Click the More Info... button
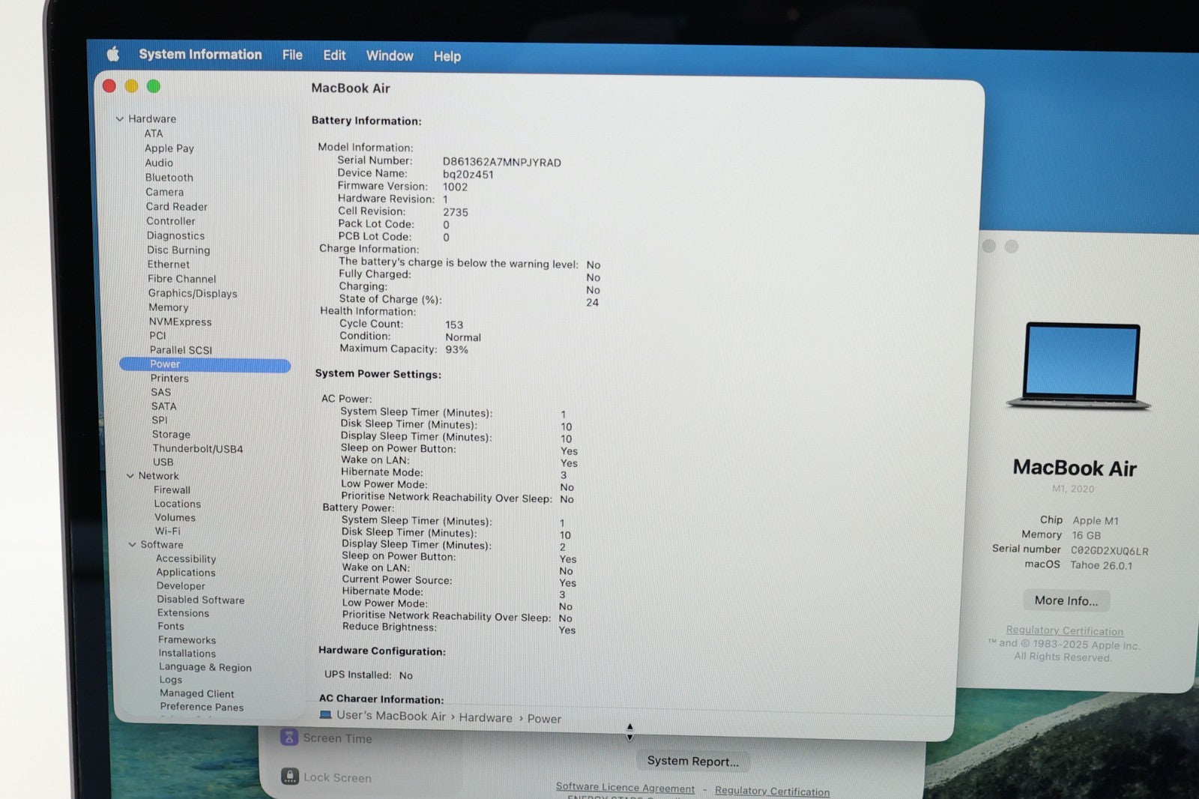This screenshot has width=1199, height=799. click(1066, 600)
